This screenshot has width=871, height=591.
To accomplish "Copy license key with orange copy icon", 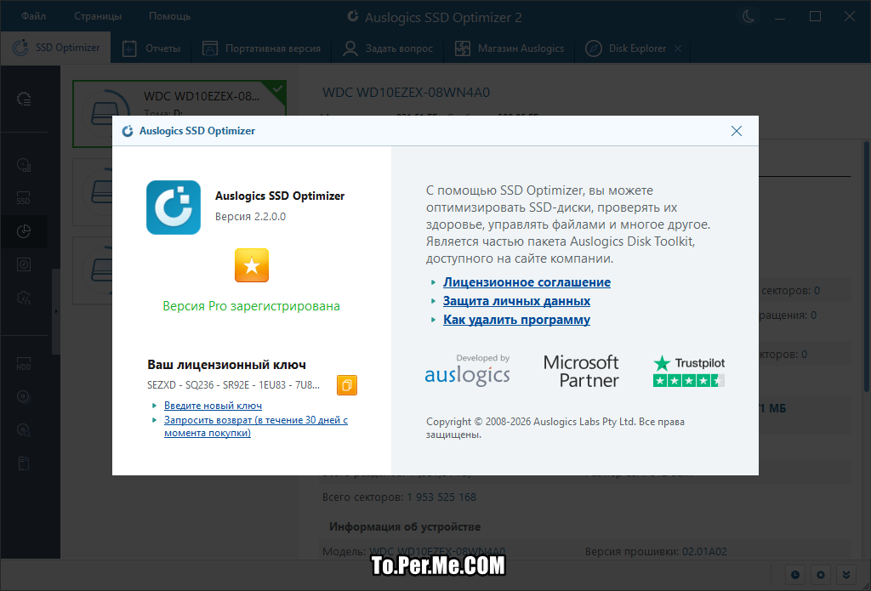I will point(347,385).
